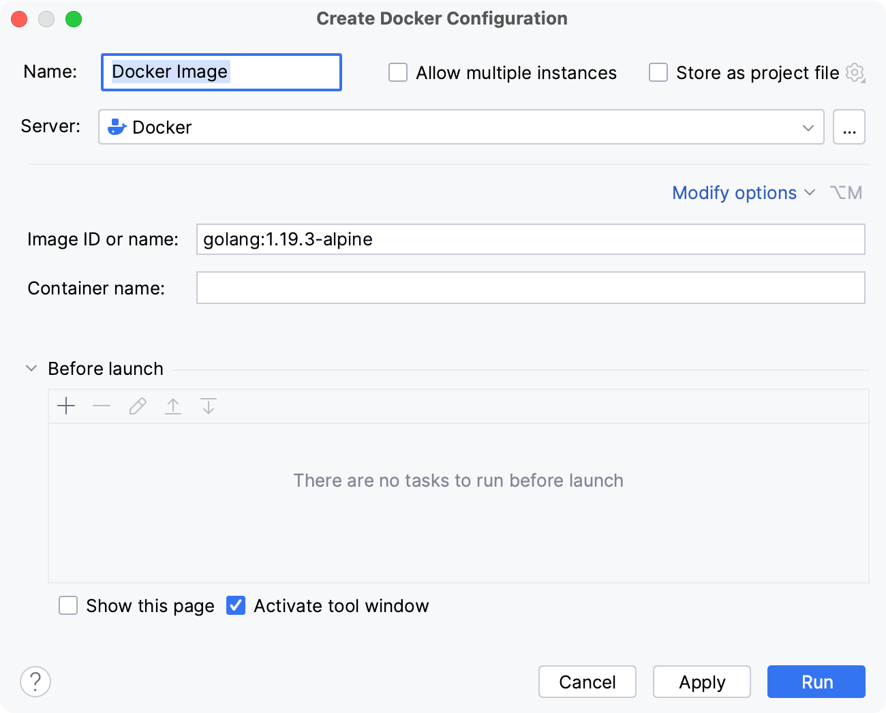This screenshot has height=713, width=886.
Task: Click the Image ID or name field
Action: click(530, 239)
